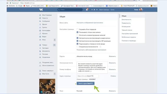The image size is (167, 94).
Task: Uncheck Подсказывать стикеры в полях ввода
Action: (x=77, y=44)
